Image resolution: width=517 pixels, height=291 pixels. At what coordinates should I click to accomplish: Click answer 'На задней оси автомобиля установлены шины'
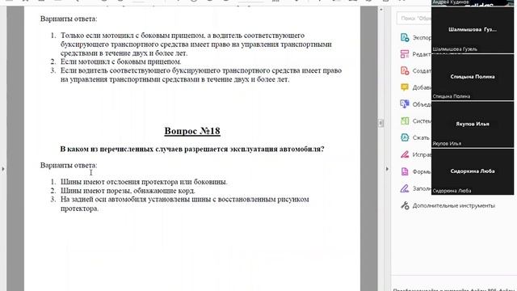tap(185, 204)
